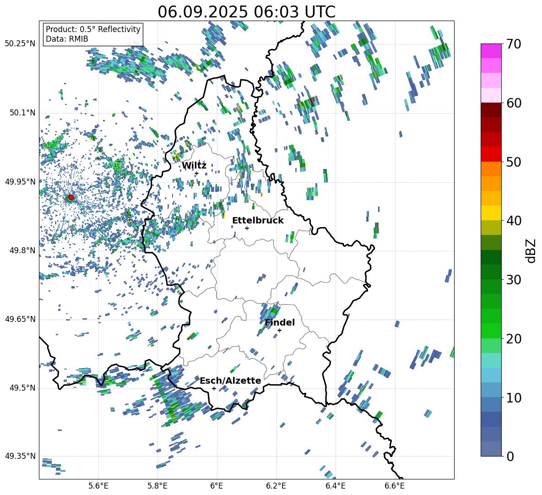Click the red radar site marker
The width and height of the screenshot is (542, 495).
pyautogui.click(x=71, y=197)
